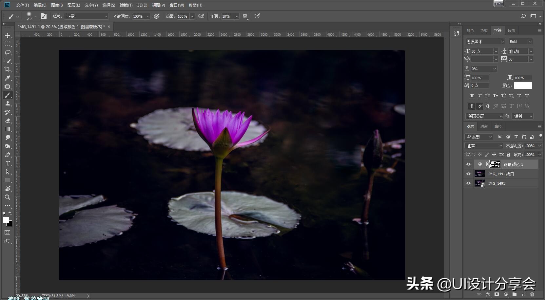
Task: Select the Eyedropper tool
Action: coord(8,78)
